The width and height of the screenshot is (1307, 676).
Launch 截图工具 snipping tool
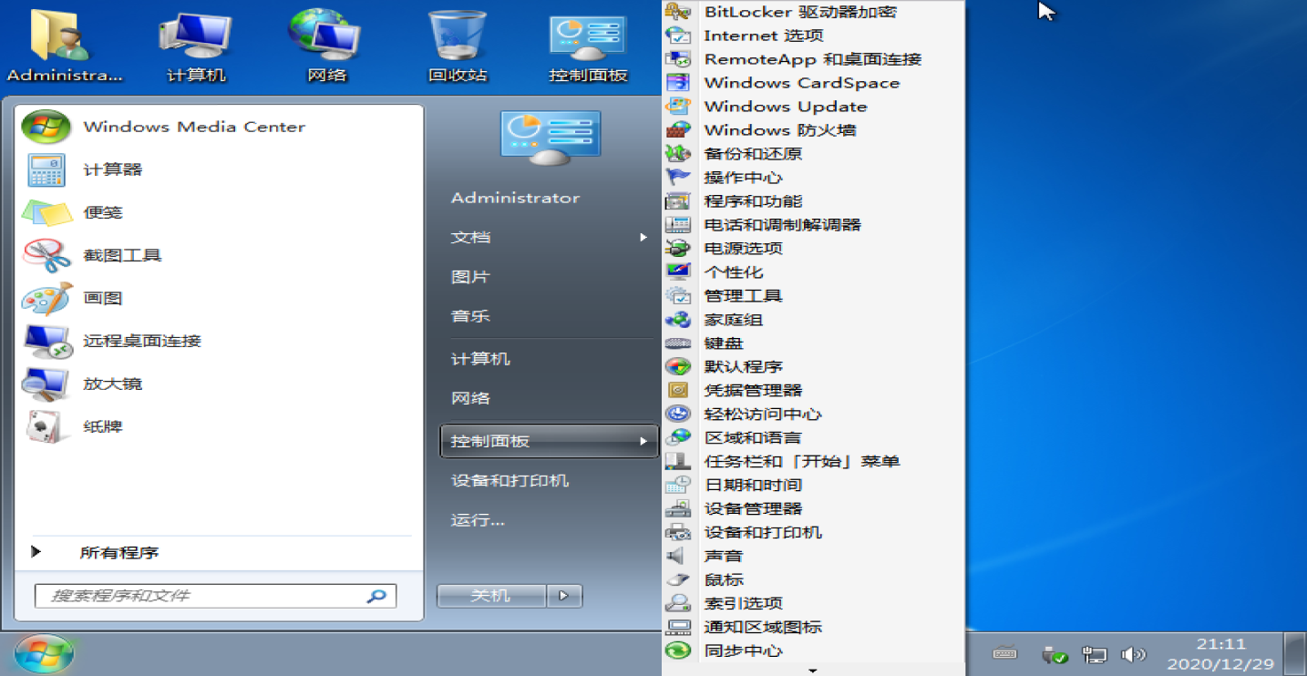pyautogui.click(x=220, y=255)
